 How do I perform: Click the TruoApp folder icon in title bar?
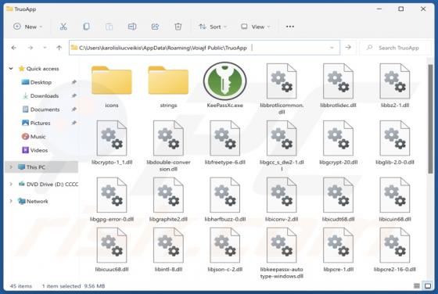point(9,9)
